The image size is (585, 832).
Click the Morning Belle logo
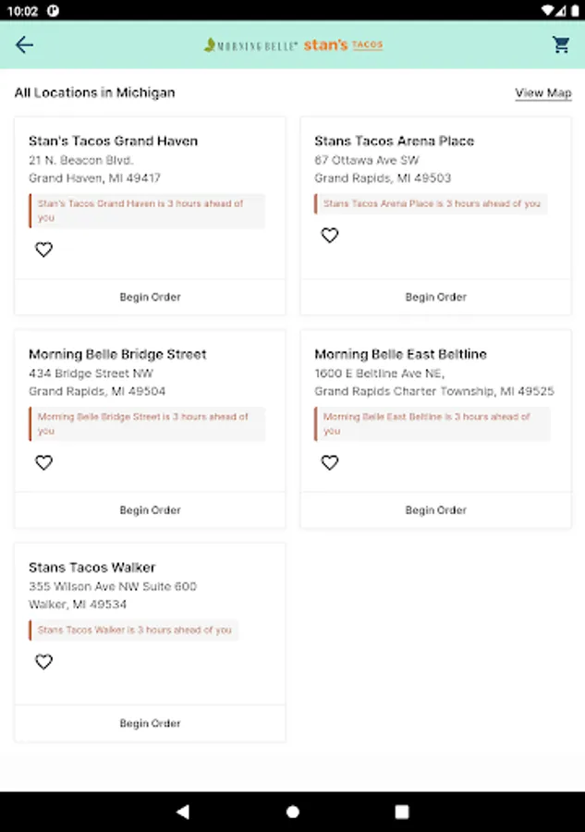click(250, 45)
